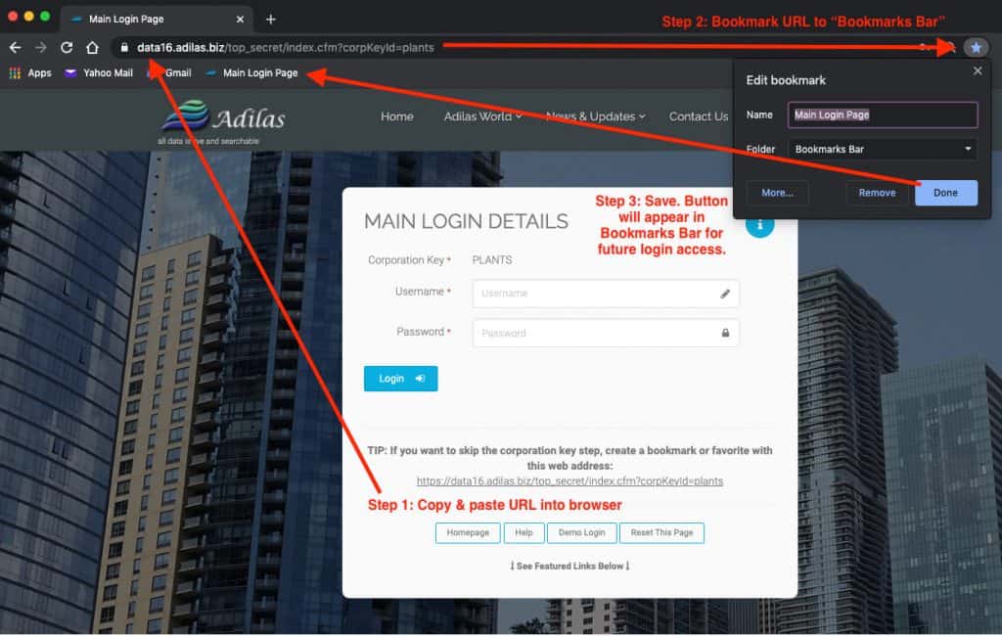Screen dimensions: 1002x636
Task: Click Done to save bookmark
Action: (x=946, y=193)
